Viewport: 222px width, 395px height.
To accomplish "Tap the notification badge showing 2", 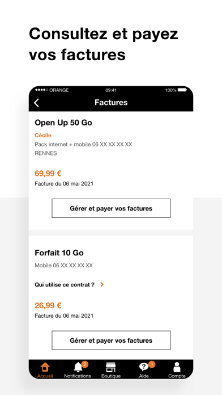I will 85,364.
